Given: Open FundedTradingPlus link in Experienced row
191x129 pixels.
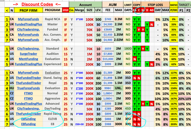Looking at the screenshot, I should coord(28,64).
